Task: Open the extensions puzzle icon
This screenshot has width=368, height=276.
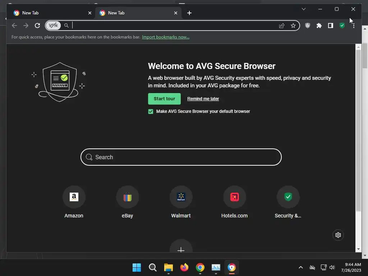Action: pyautogui.click(x=319, y=26)
